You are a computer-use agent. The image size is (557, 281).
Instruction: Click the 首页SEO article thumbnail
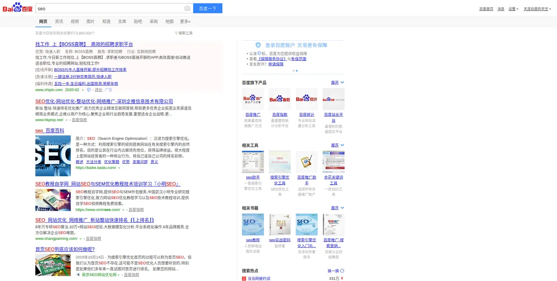(x=53, y=265)
